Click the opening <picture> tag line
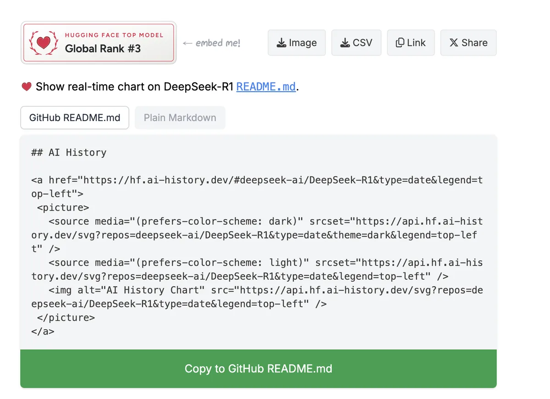The width and height of the screenshot is (550, 399). point(63,208)
